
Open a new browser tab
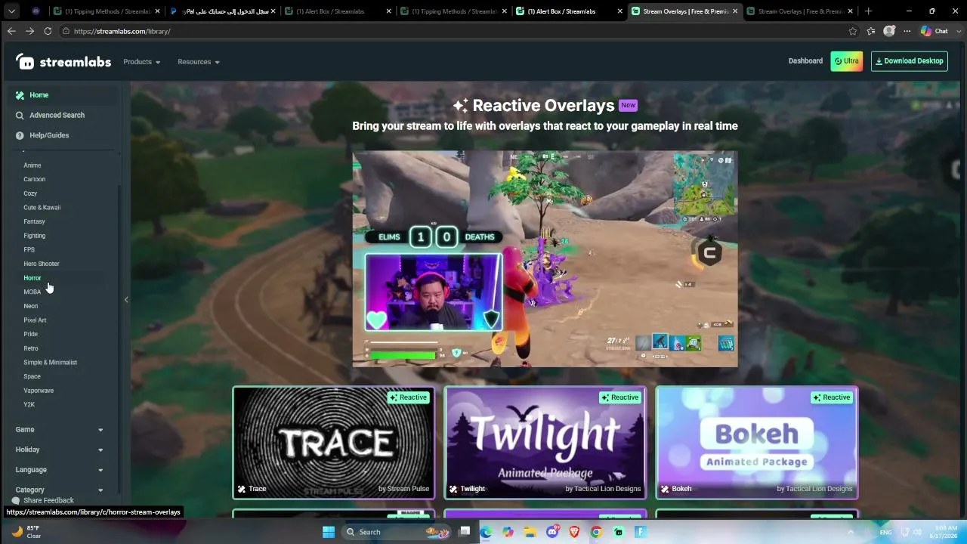coord(868,11)
